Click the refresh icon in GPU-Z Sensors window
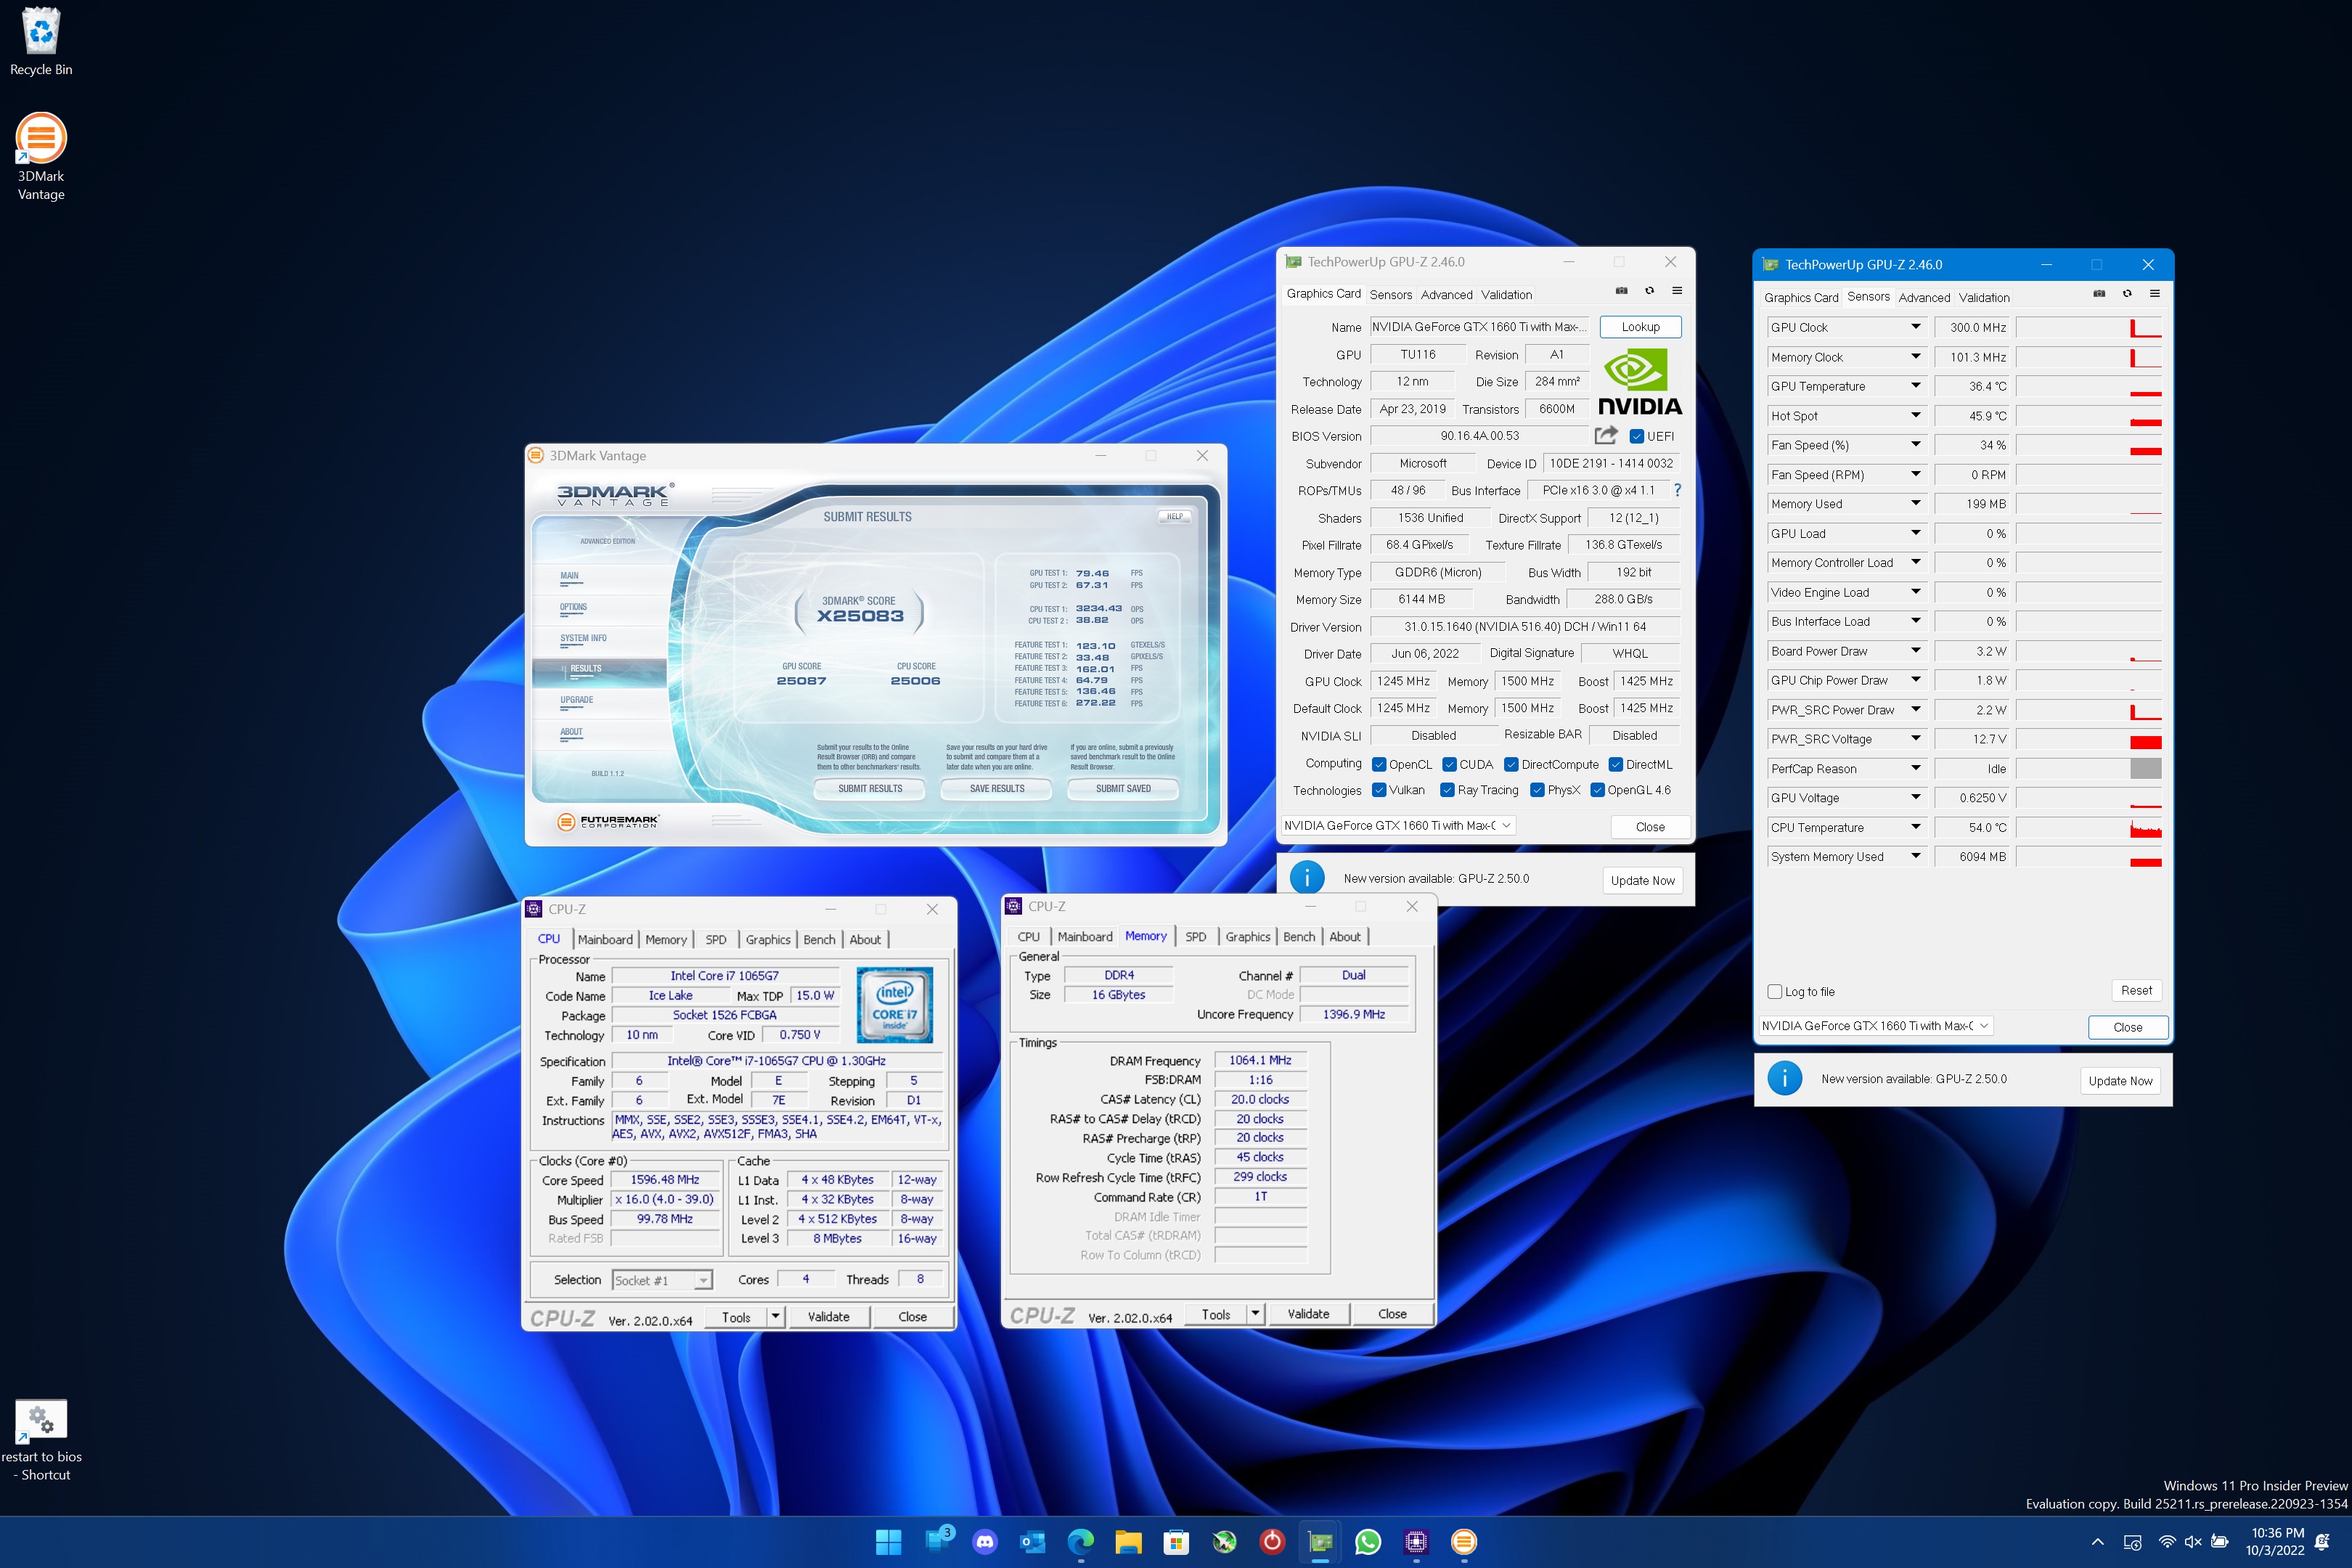 (x=2127, y=294)
